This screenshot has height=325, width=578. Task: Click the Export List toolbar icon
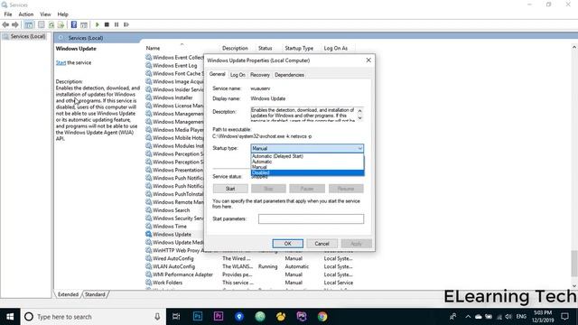(x=61, y=24)
